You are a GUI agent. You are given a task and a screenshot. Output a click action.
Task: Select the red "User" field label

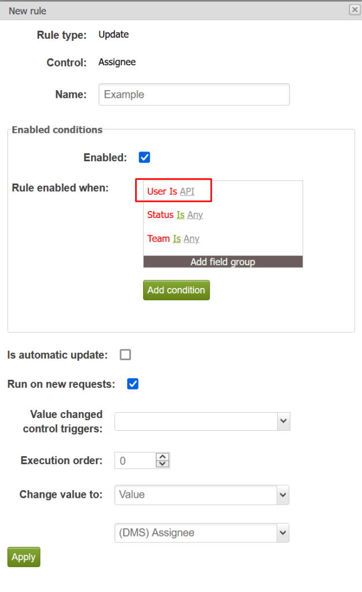[x=156, y=191]
